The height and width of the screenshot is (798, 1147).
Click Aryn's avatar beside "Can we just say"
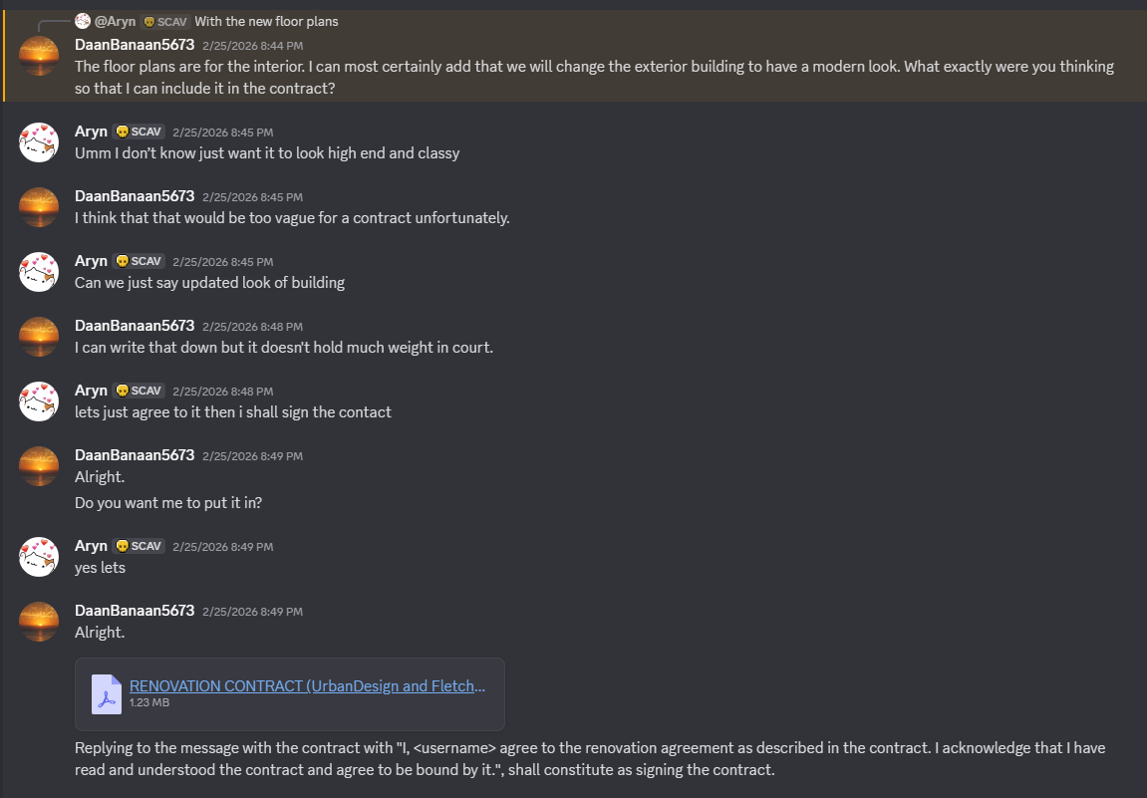pyautogui.click(x=39, y=272)
